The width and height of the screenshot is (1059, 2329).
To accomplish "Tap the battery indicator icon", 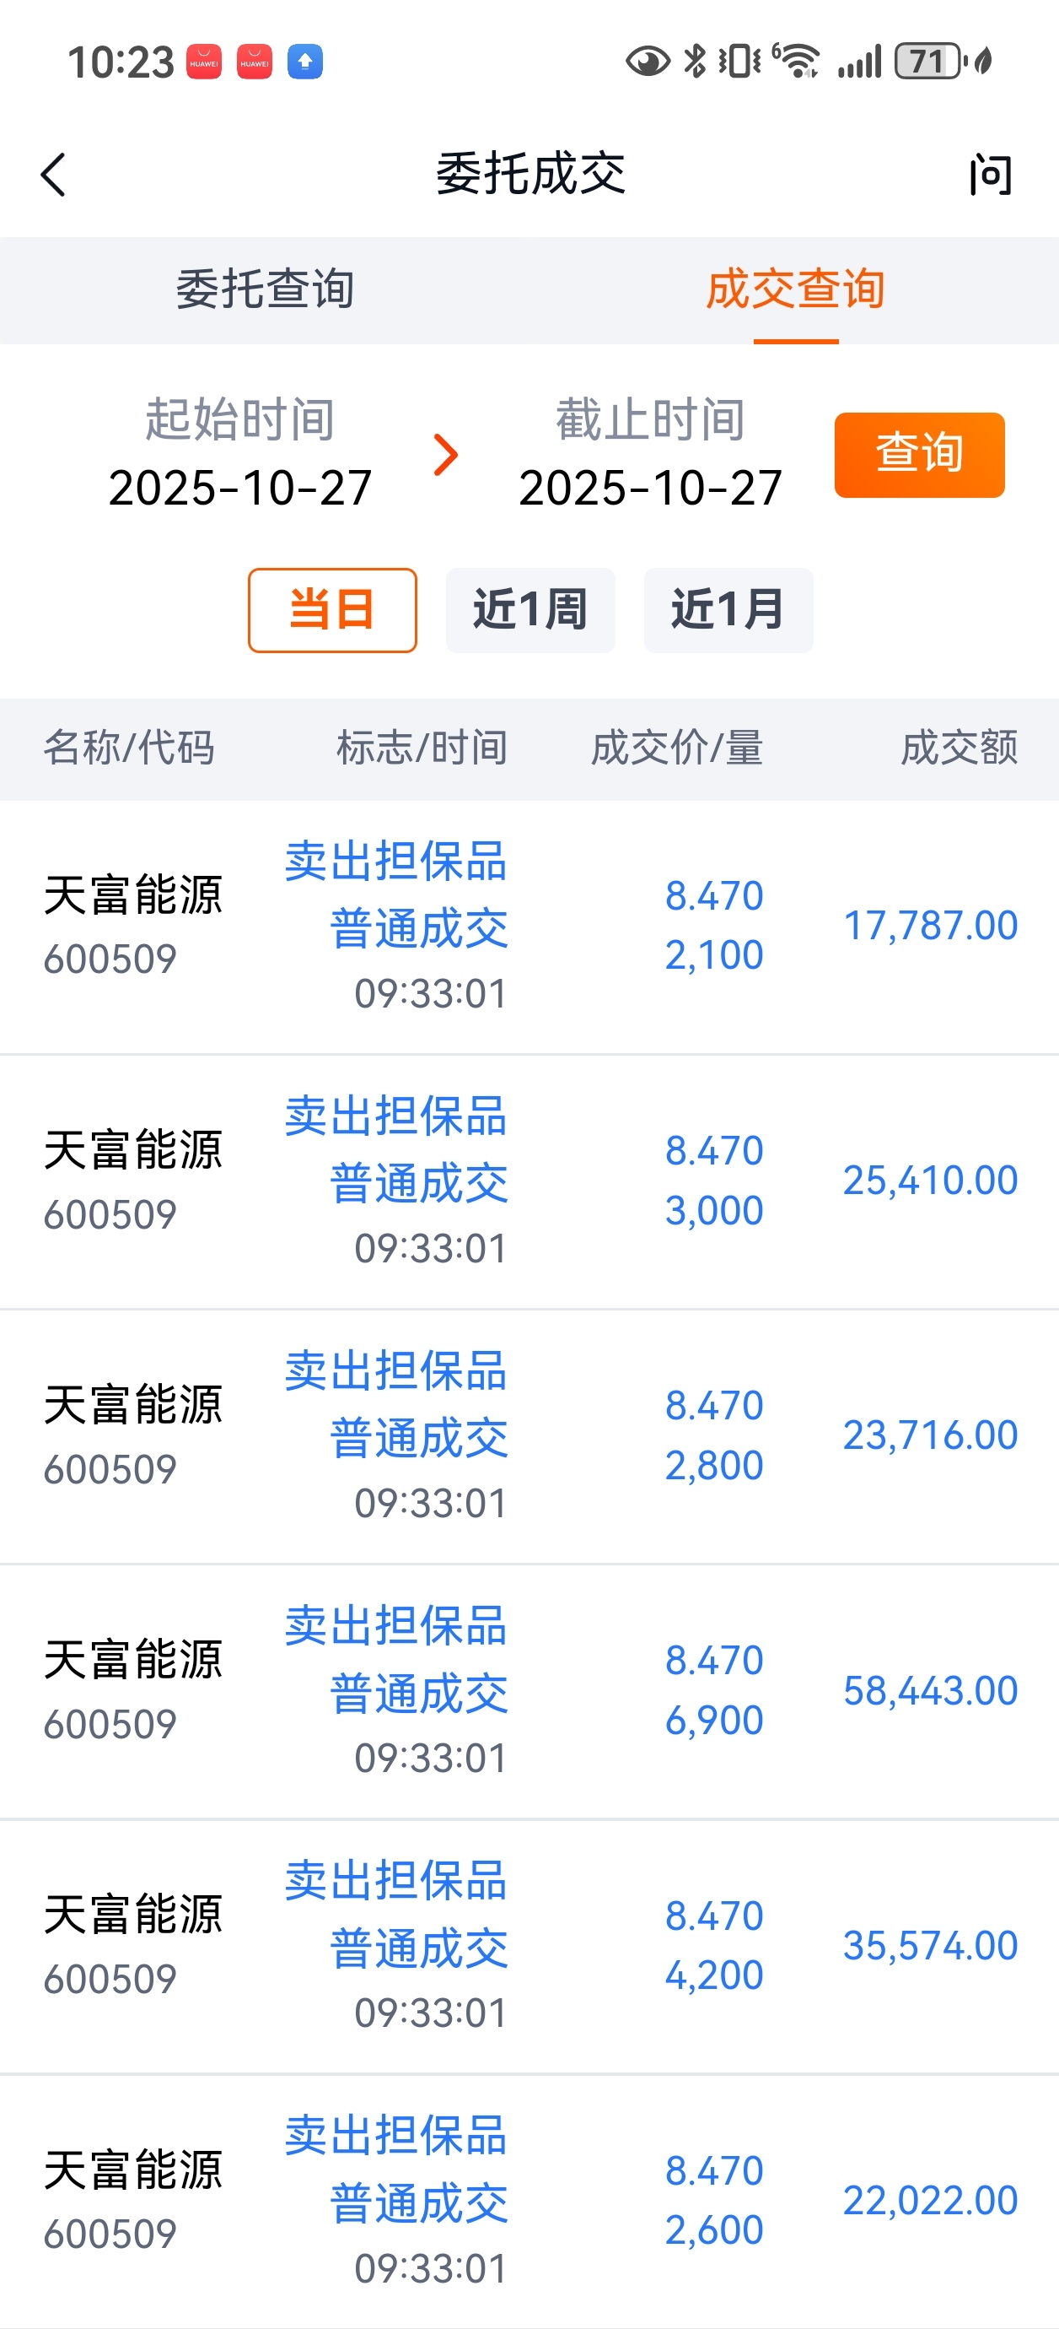I will coord(928,62).
